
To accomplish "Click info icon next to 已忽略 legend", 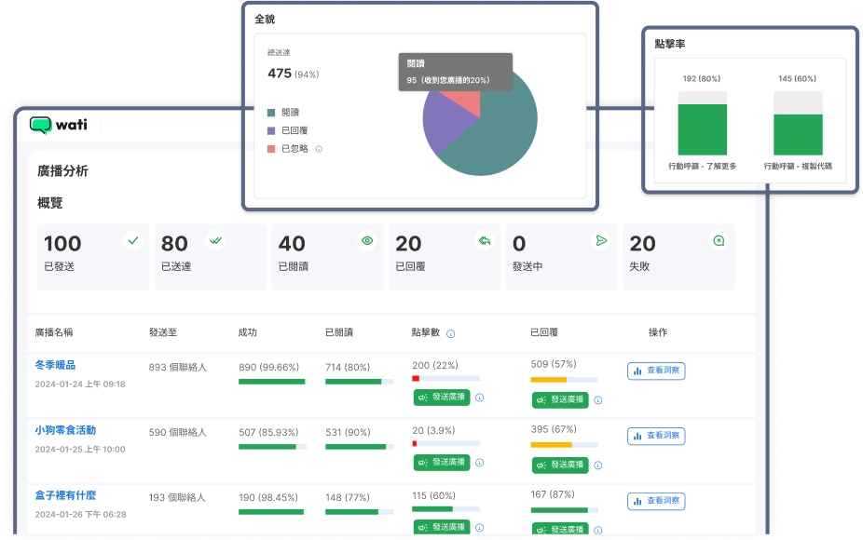I will tap(319, 149).
